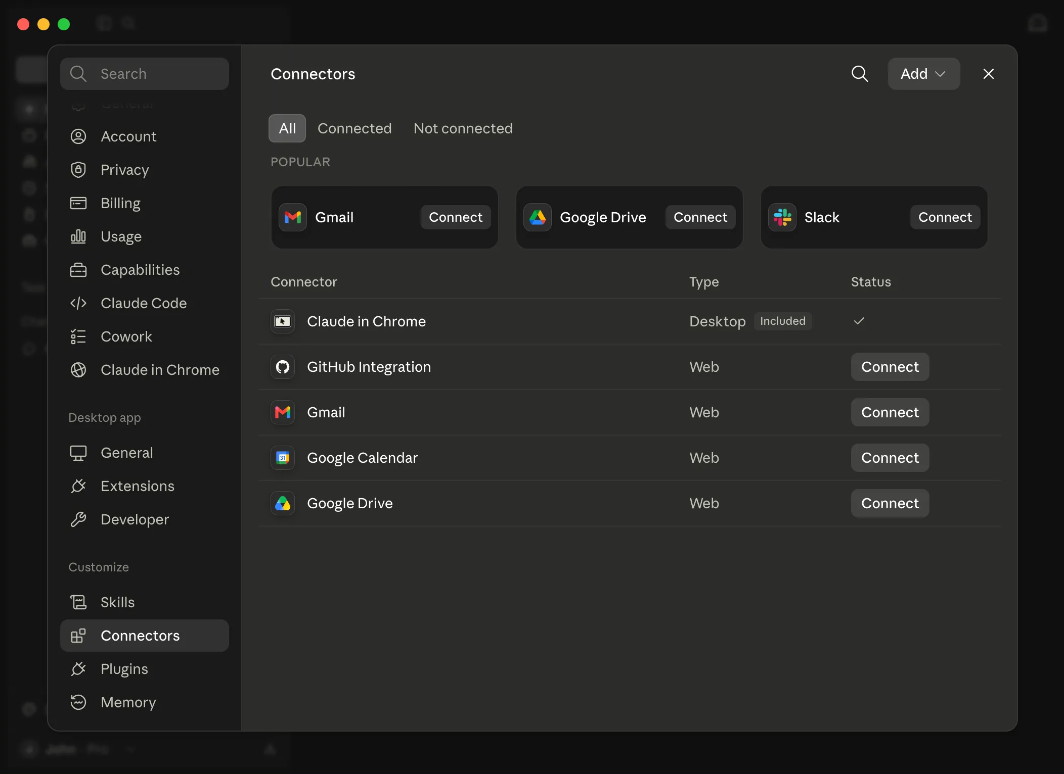The height and width of the screenshot is (774, 1064).
Task: Click the Memory history icon
Action: (x=78, y=702)
